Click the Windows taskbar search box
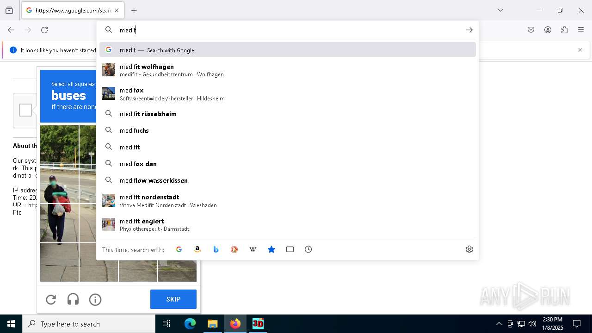This screenshot has height=333, width=592. tap(89, 324)
